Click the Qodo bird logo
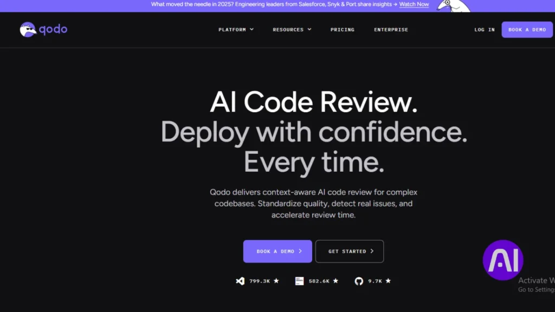 tap(27, 29)
